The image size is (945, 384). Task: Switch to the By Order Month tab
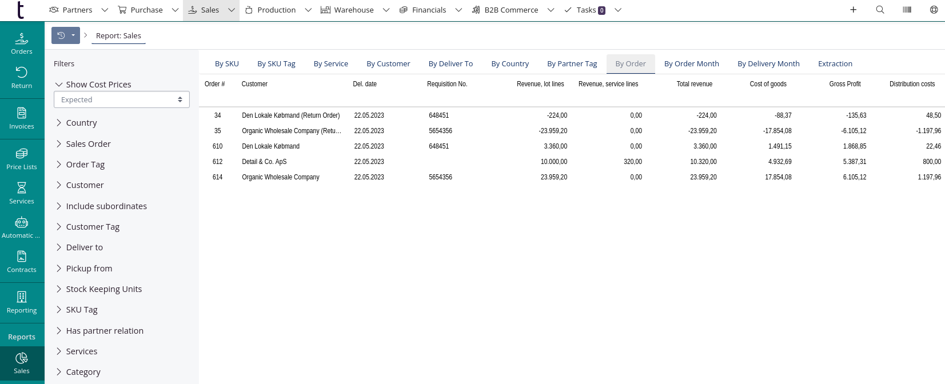tap(691, 64)
